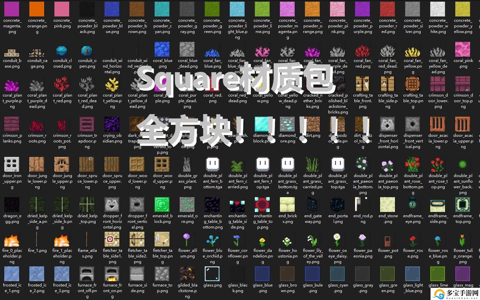The height and width of the screenshot is (300, 480).
Task: Click the file name door_spruce_lower.png
Action: (x=87, y=181)
